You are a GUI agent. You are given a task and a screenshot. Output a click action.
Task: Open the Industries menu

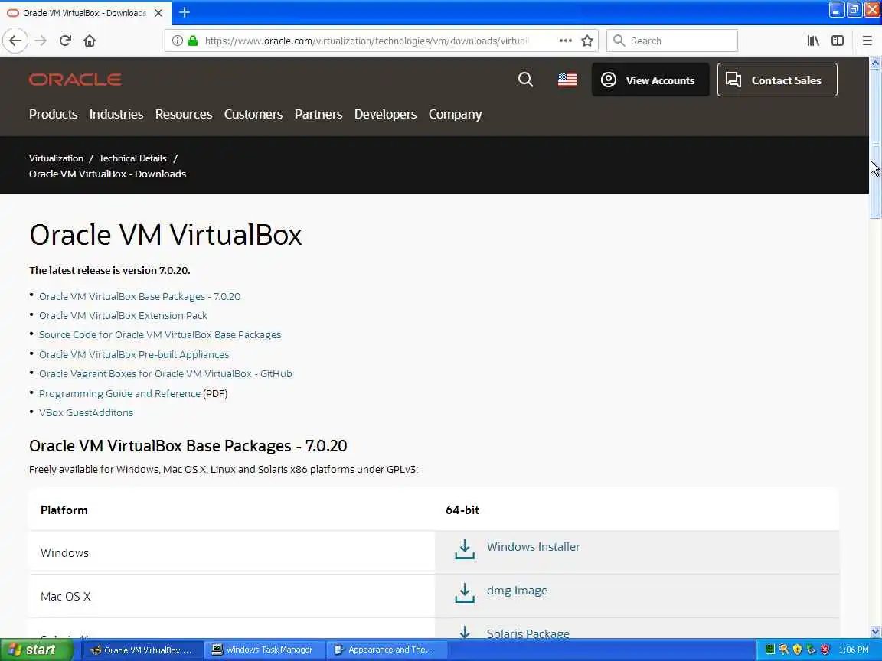point(116,114)
